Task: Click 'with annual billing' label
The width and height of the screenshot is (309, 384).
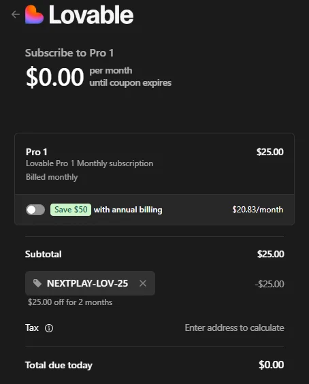Action: (x=128, y=210)
